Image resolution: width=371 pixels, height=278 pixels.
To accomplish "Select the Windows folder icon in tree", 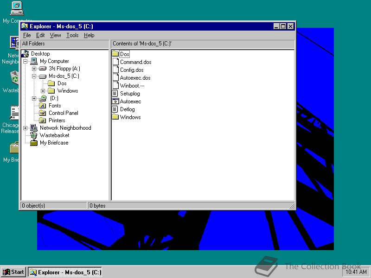I will (x=51, y=91).
